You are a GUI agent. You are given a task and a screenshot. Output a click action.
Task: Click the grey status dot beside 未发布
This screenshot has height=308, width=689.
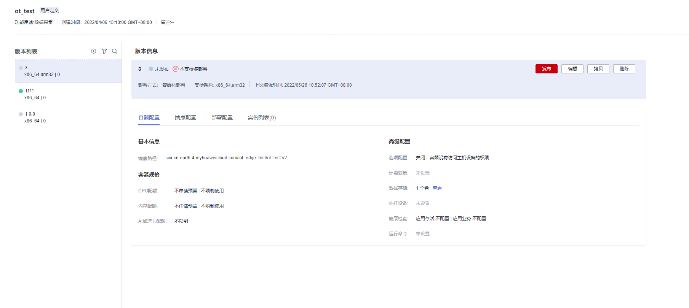click(x=151, y=69)
